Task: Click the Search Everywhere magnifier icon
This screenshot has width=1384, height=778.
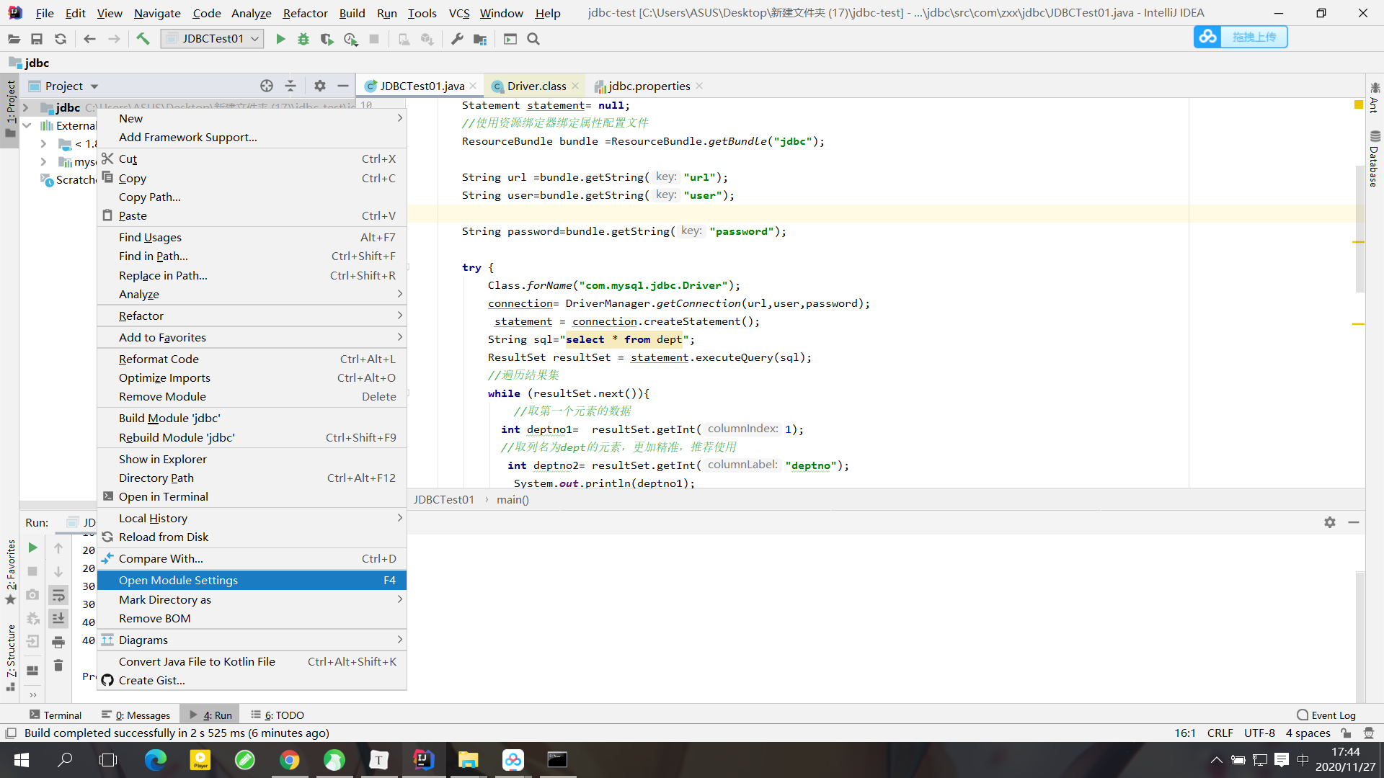Action: click(x=533, y=39)
